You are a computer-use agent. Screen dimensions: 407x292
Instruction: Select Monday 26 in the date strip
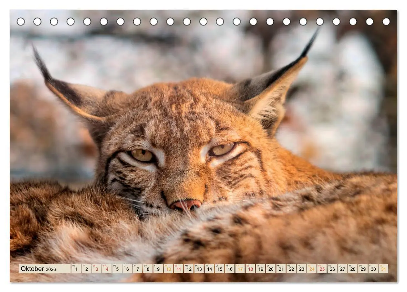tap(332, 268)
